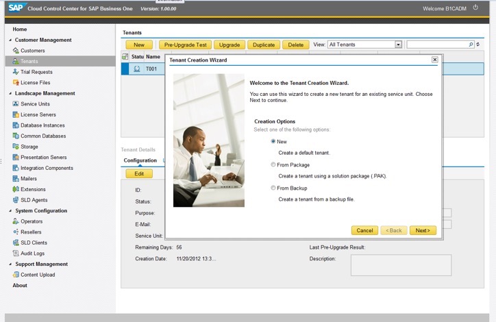Viewport: 496px width, 322px height.
Task: Click the refresh icon beside search box
Action: pos(478,45)
